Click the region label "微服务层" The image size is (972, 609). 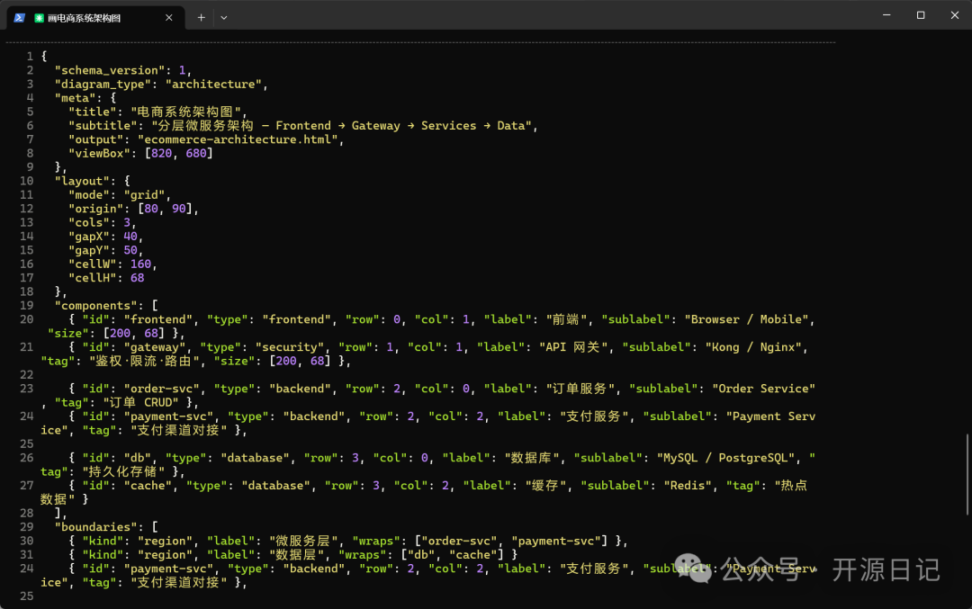click(x=303, y=541)
